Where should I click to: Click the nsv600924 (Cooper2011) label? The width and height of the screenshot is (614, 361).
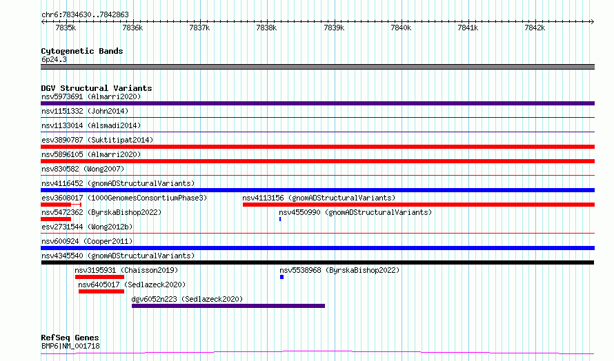[x=87, y=241]
